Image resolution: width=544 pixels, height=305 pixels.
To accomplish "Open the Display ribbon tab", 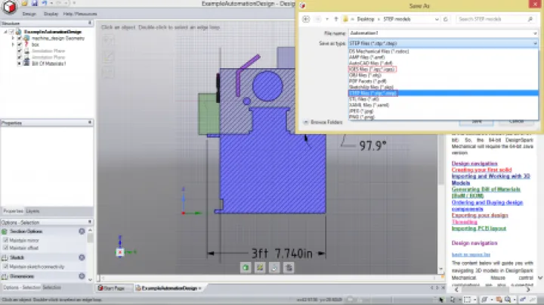I will click(x=51, y=14).
